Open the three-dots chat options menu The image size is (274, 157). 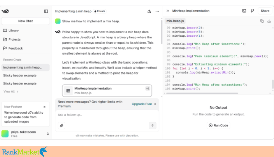(x=157, y=11)
